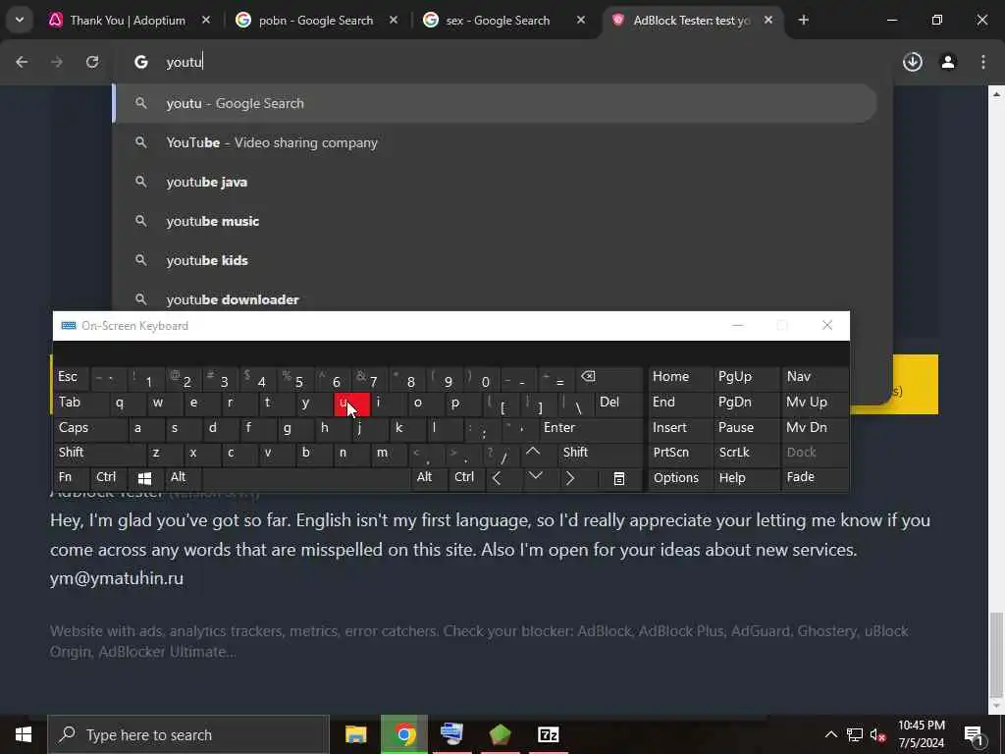Open Options on On-Screen Keyboard
The width and height of the screenshot is (1005, 754).
680,479
